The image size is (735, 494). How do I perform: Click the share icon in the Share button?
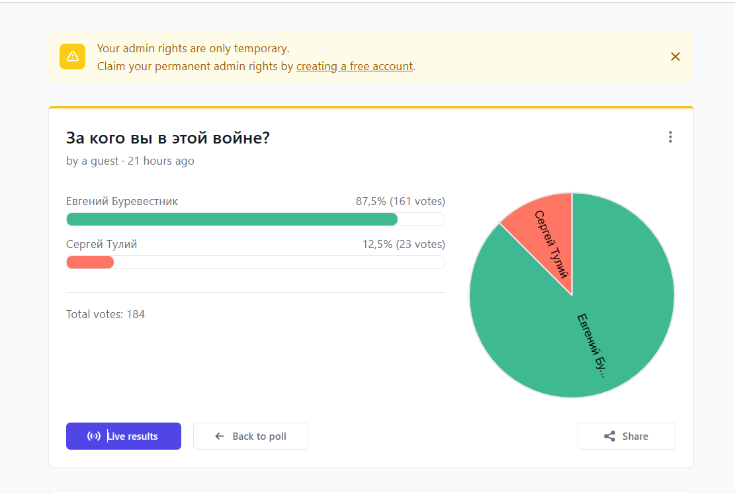click(x=609, y=436)
